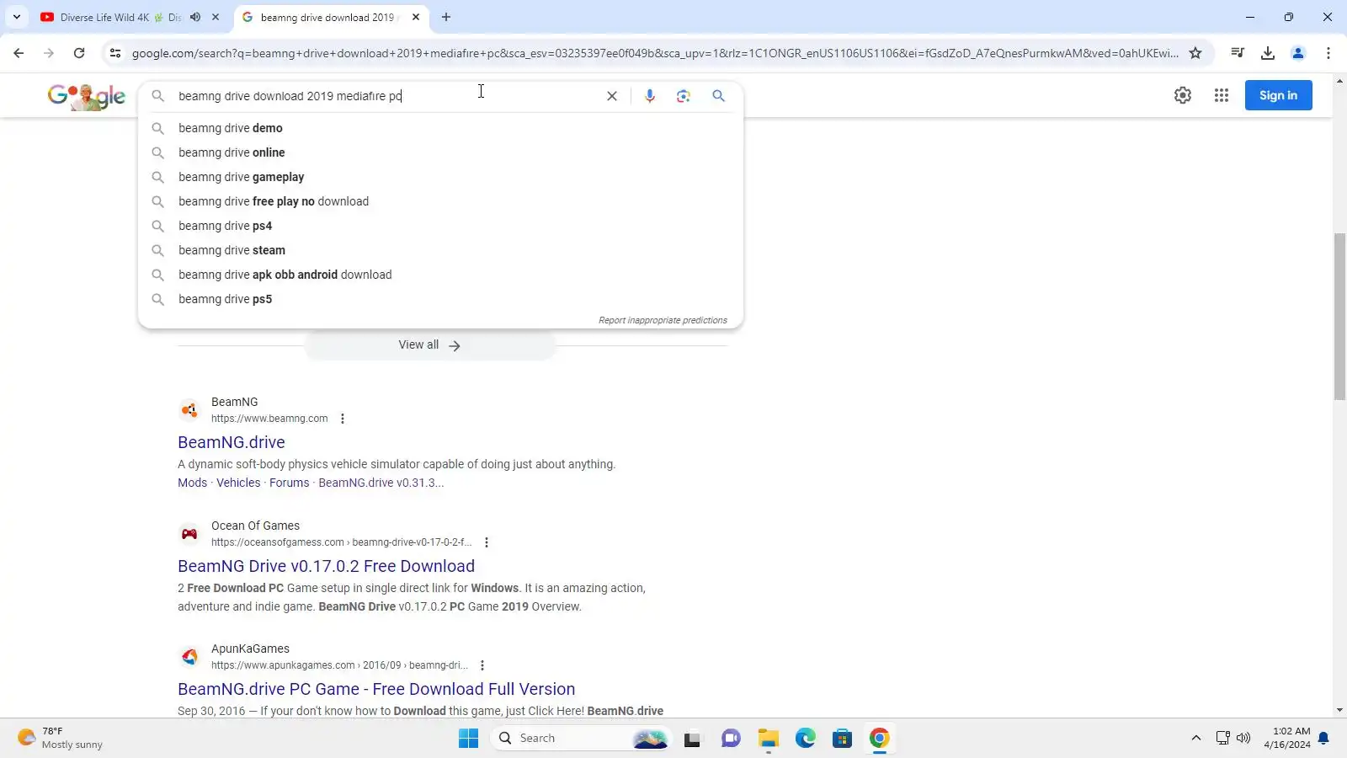The image size is (1347, 758).
Task: Open the Forums sitelink
Action: pos(290,483)
